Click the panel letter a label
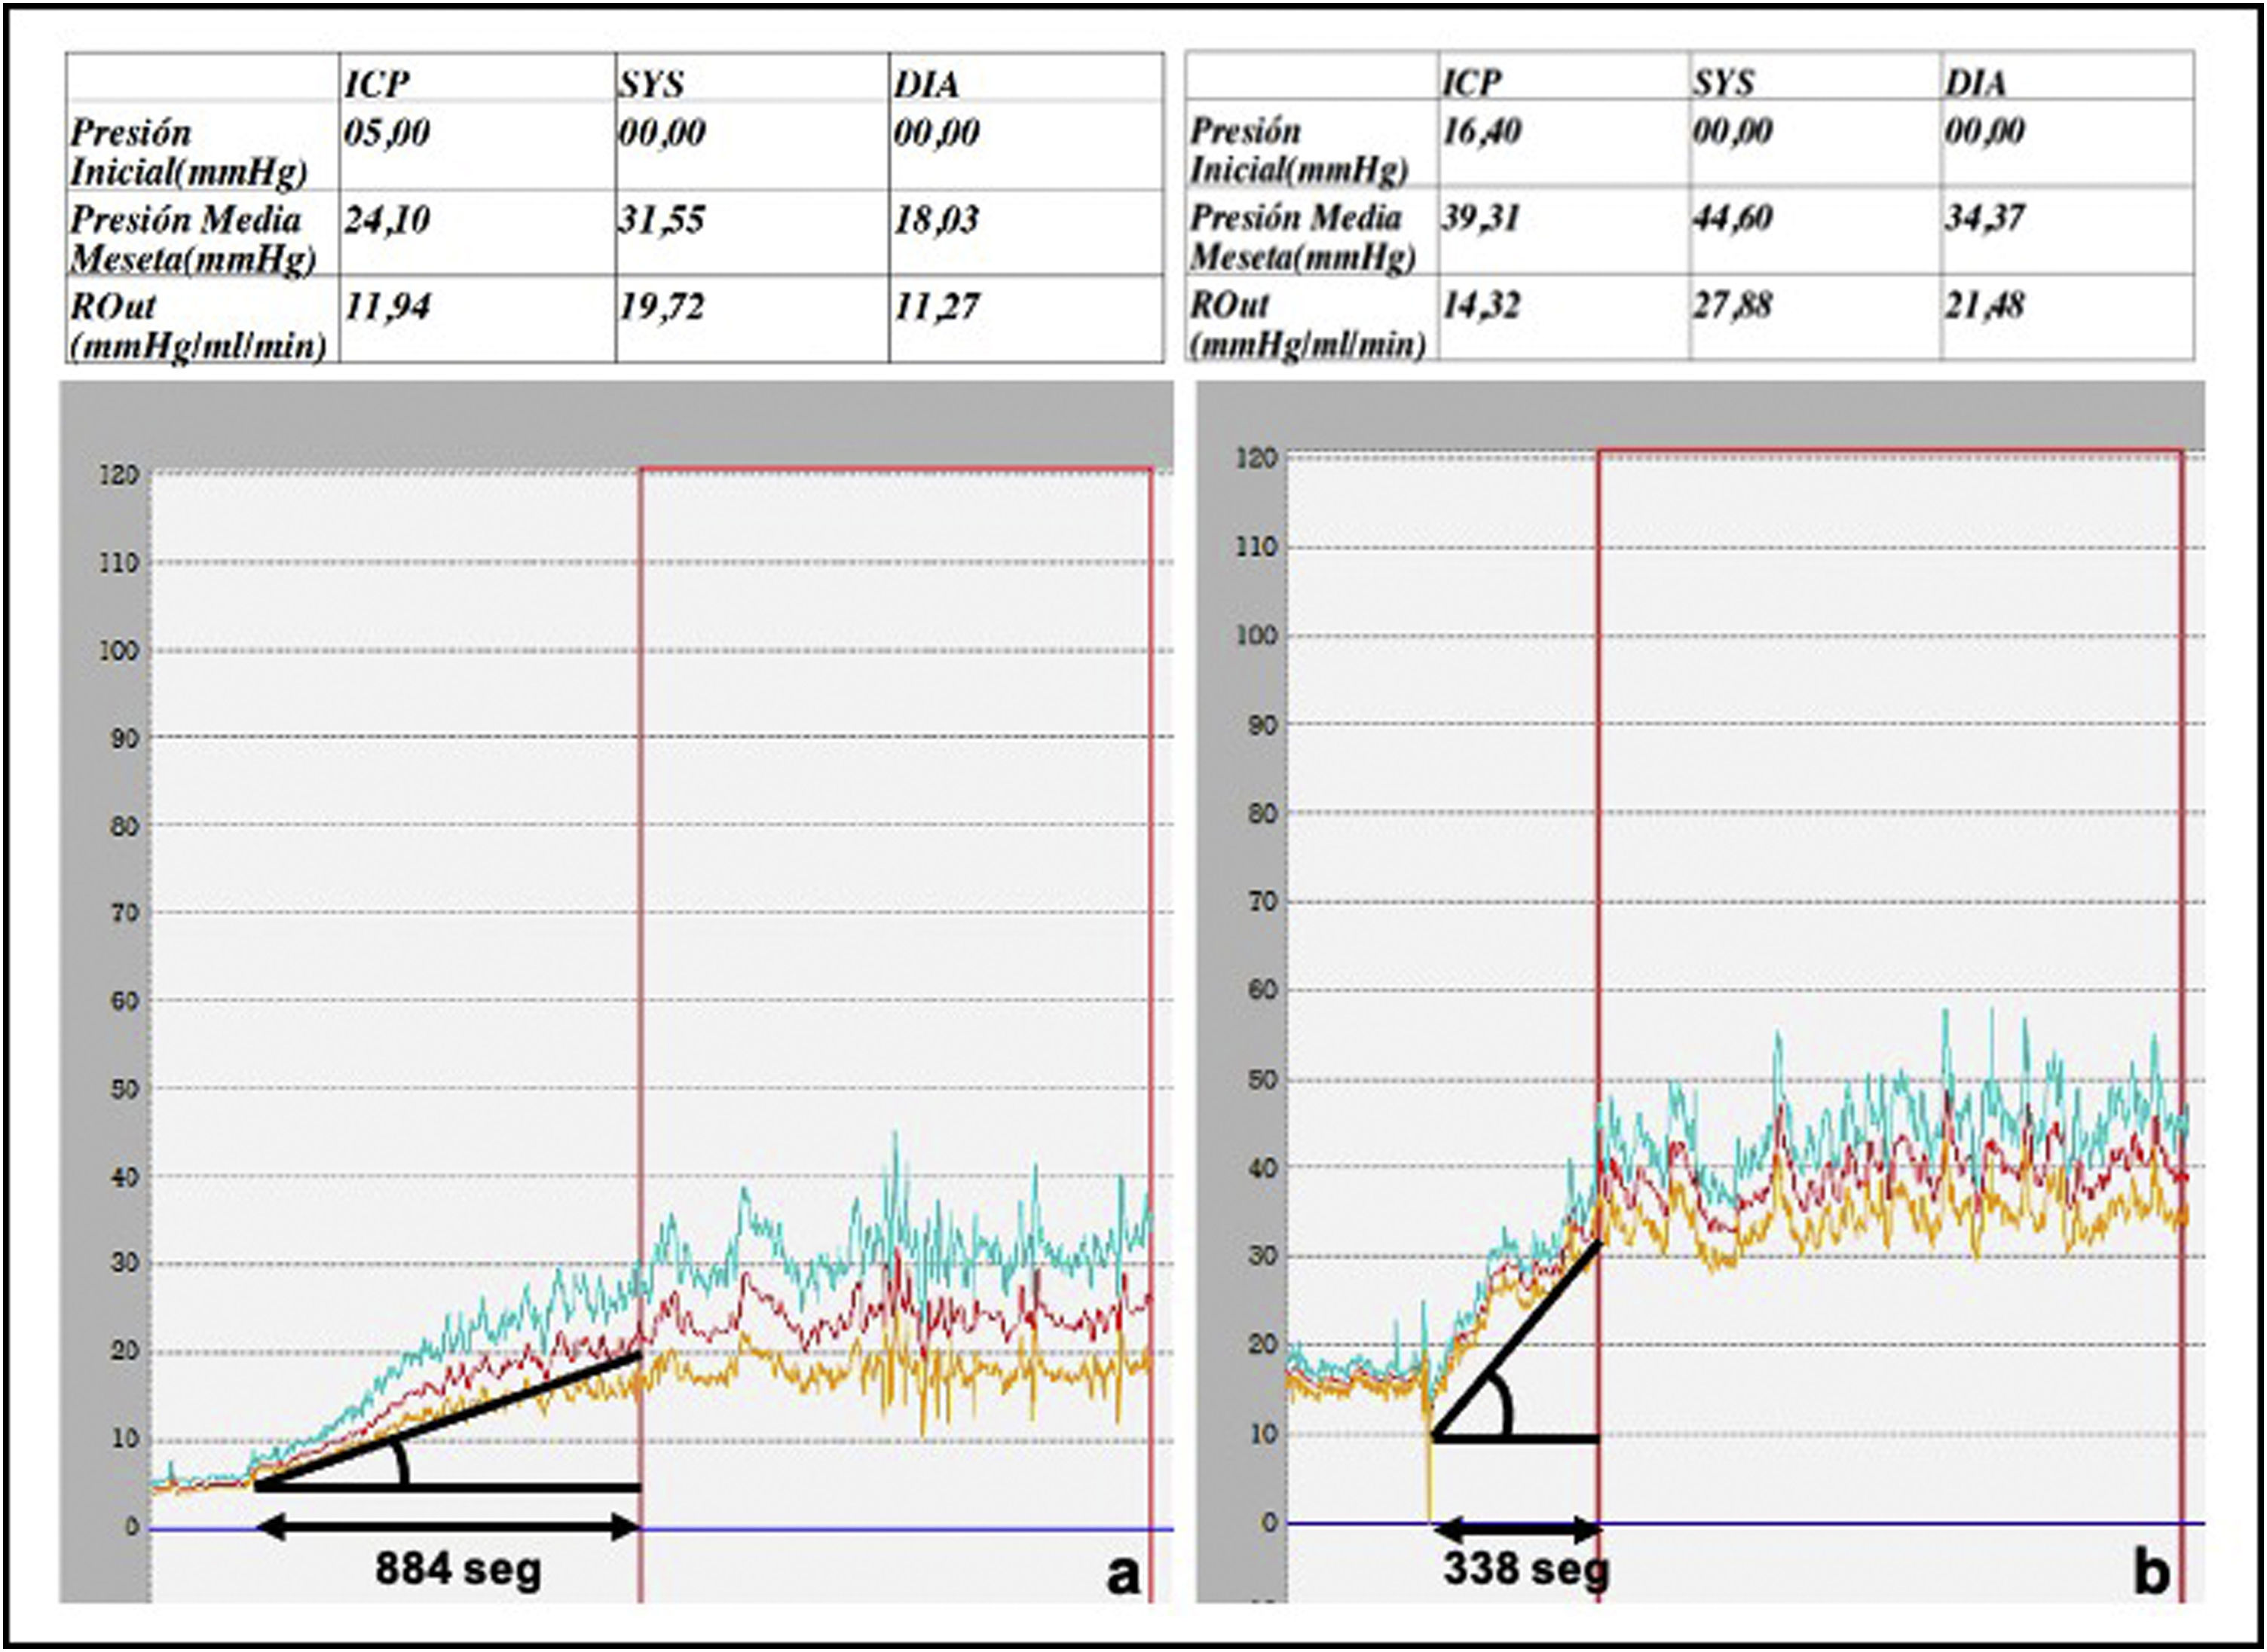 click(1123, 1574)
